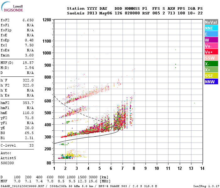The image size is (220, 188).
Task: Click the RSF P1 header value
Action: (x=146, y=13)
